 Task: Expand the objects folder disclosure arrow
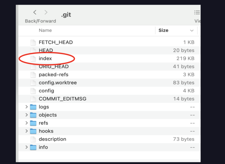[x=27, y=115]
